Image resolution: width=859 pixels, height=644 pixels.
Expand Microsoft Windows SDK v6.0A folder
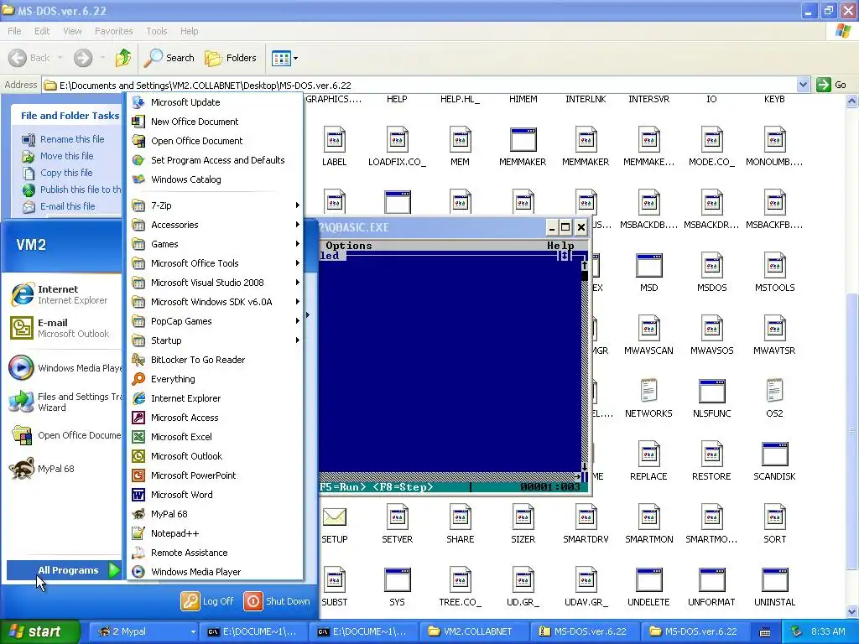[x=215, y=302]
